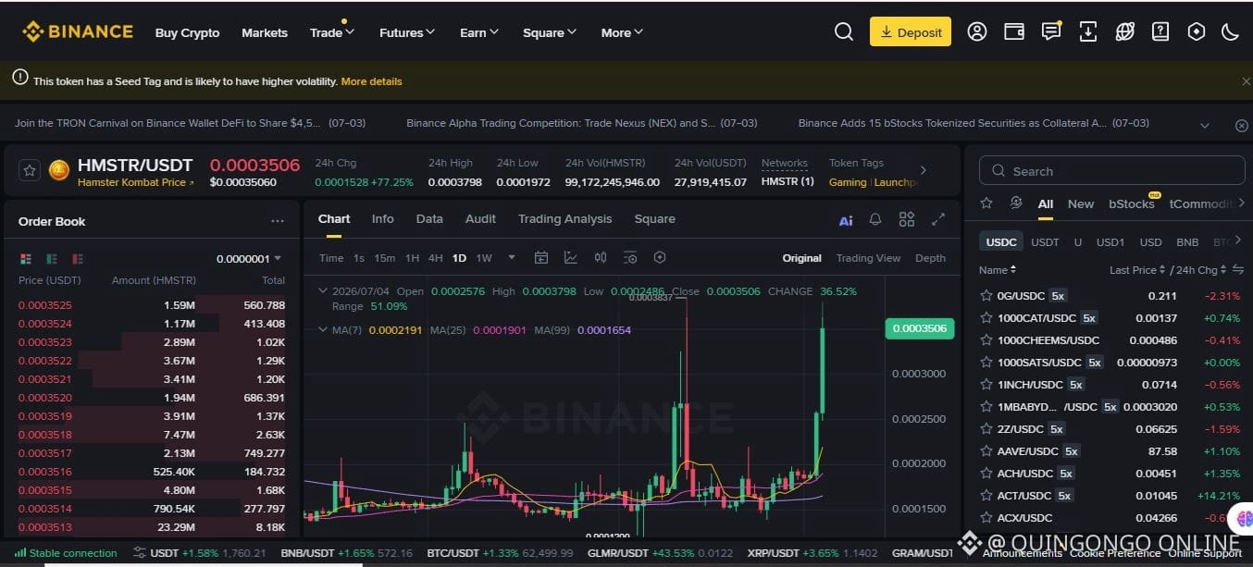This screenshot has height=567, width=1253.
Task: Select 1W time interval
Action: [484, 258]
